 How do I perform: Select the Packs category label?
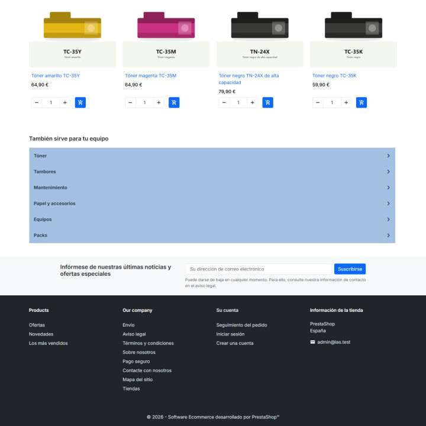click(40, 235)
